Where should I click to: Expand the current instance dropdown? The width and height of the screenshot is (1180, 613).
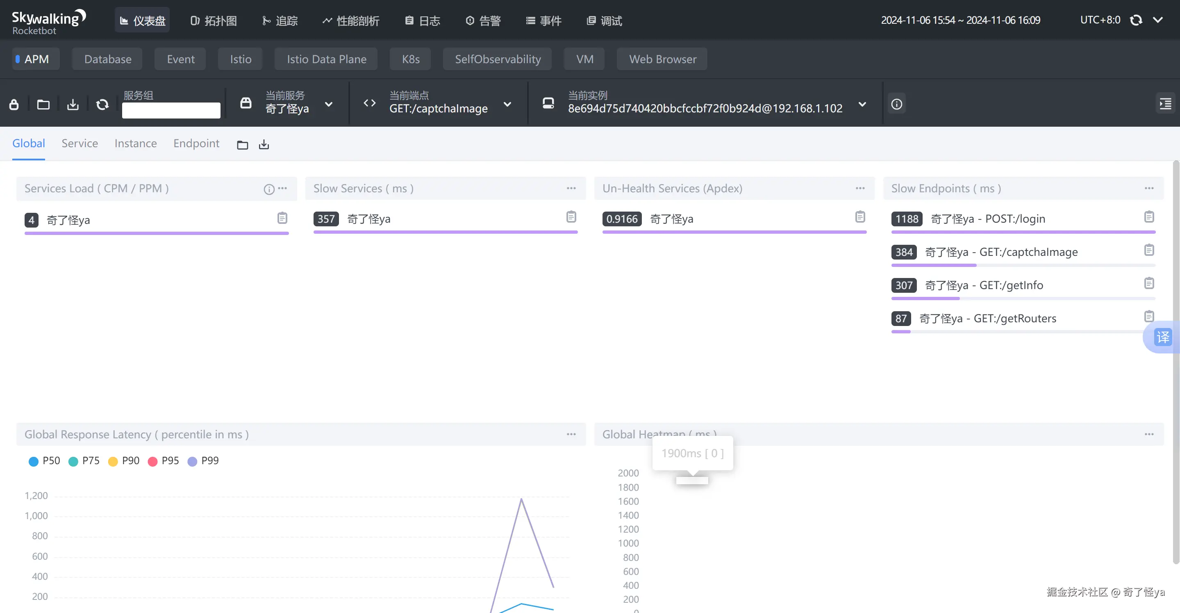tap(862, 105)
